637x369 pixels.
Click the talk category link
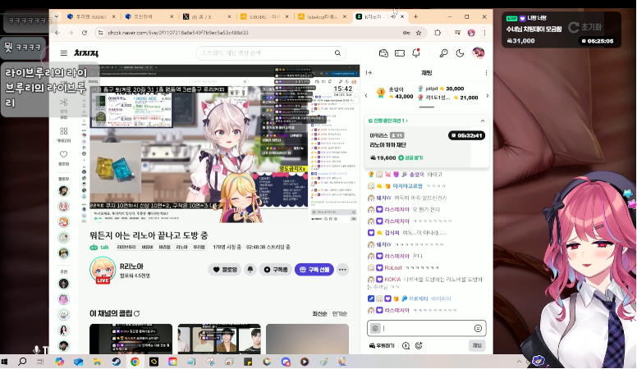pos(104,247)
